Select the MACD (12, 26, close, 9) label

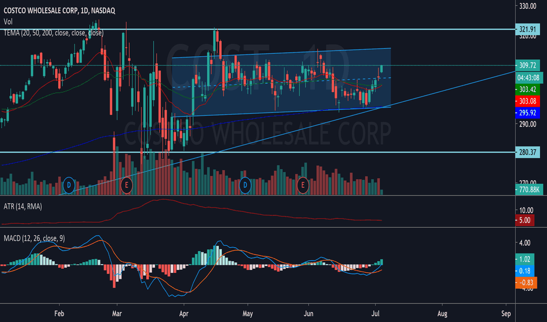point(34,238)
